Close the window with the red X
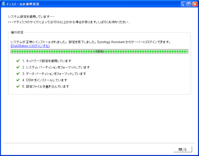This screenshot has width=199, height=156. (195, 4)
